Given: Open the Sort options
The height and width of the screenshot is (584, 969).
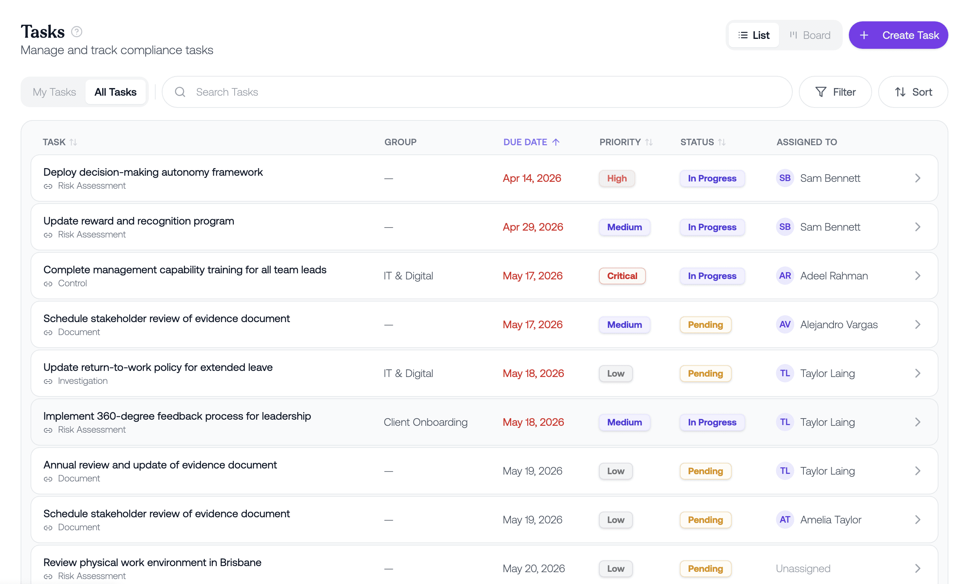Looking at the screenshot, I should 913,92.
